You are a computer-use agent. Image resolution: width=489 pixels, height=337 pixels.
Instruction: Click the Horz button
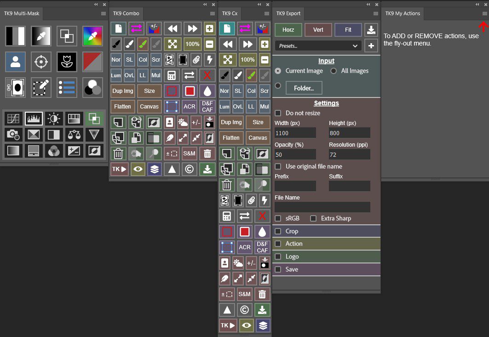coord(288,29)
